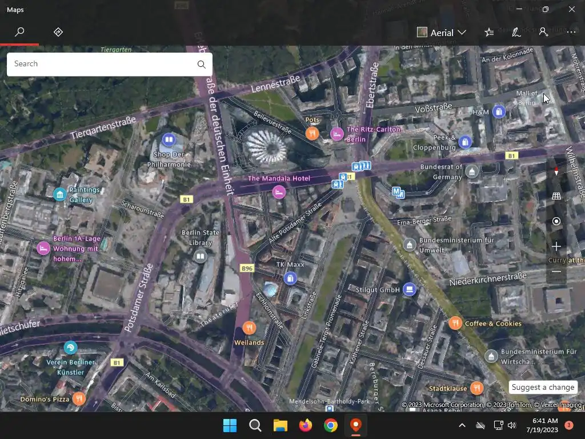
Task: Expand the Aerial map view dropdown
Action: click(x=442, y=33)
